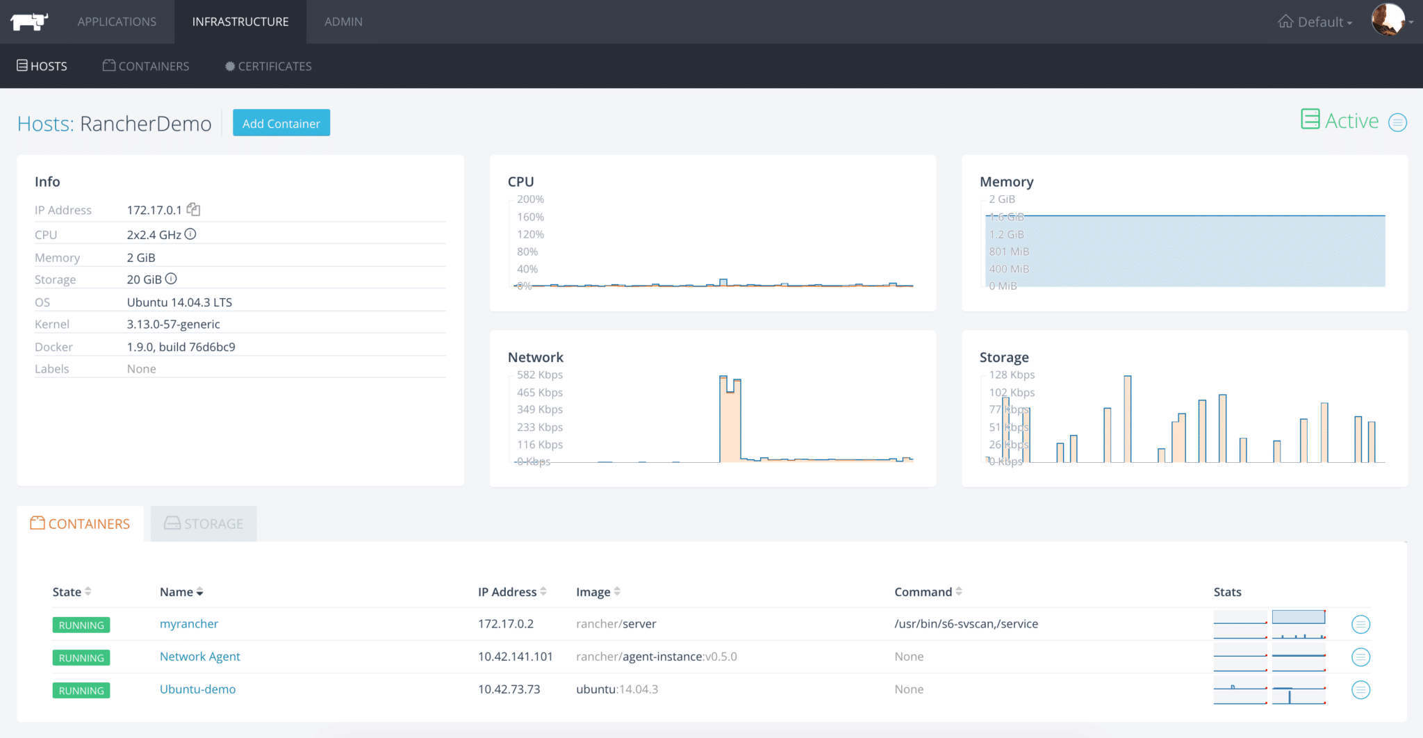
Task: Sort containers by State column
Action: point(72,591)
